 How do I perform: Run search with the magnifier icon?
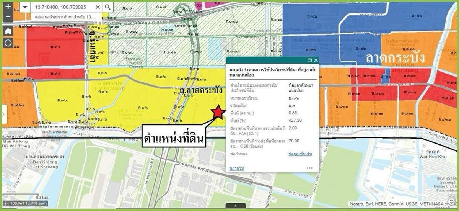[108, 7]
